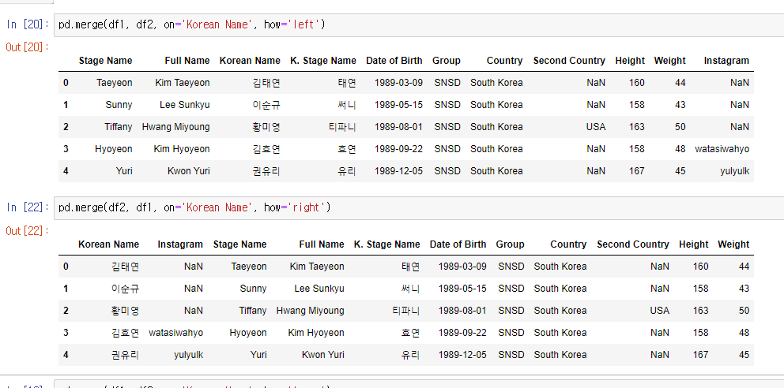Click row index '3' in Out[20] table
The width and height of the screenshot is (784, 388).
(x=66, y=148)
